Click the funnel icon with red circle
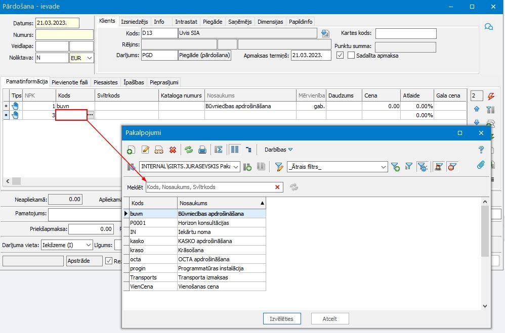This screenshot has height=333, width=505. (452, 167)
